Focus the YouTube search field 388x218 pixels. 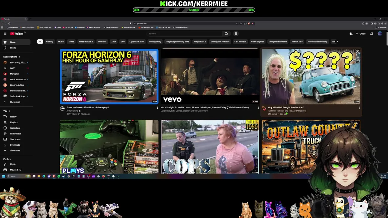click(x=185, y=34)
